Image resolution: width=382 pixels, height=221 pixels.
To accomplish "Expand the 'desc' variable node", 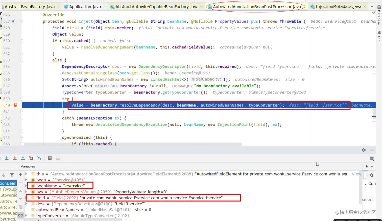I will (x=26, y=204).
